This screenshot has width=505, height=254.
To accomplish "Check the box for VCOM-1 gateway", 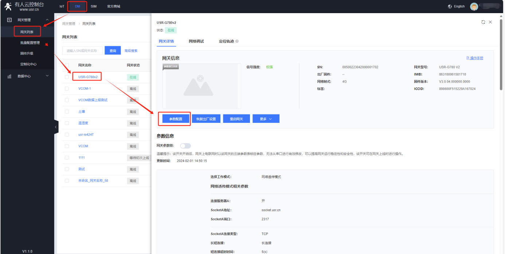I will pyautogui.click(x=67, y=89).
